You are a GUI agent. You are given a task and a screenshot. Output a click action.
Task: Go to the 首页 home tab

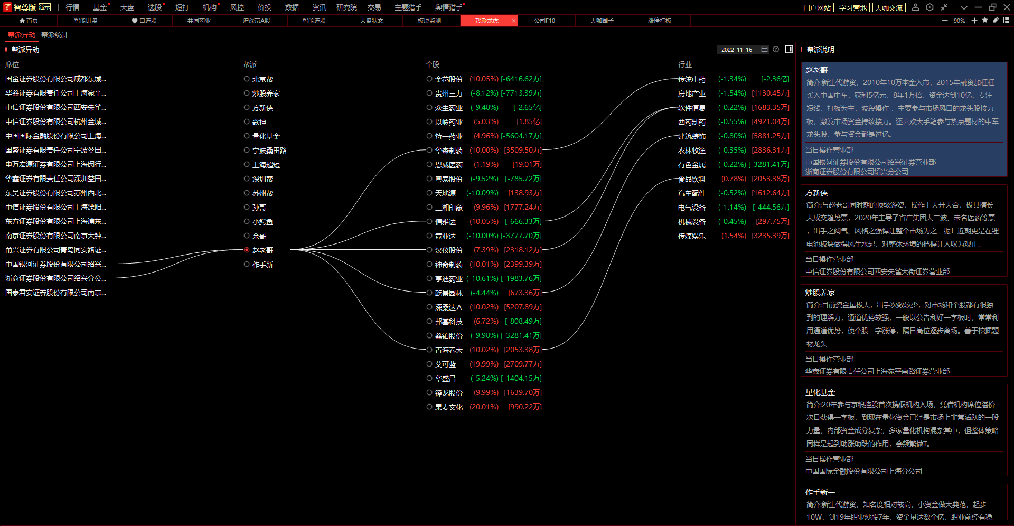coord(29,21)
